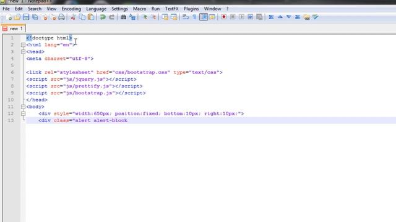
Task: Click 'js/prettify.js' script source text
Action: [88, 86]
